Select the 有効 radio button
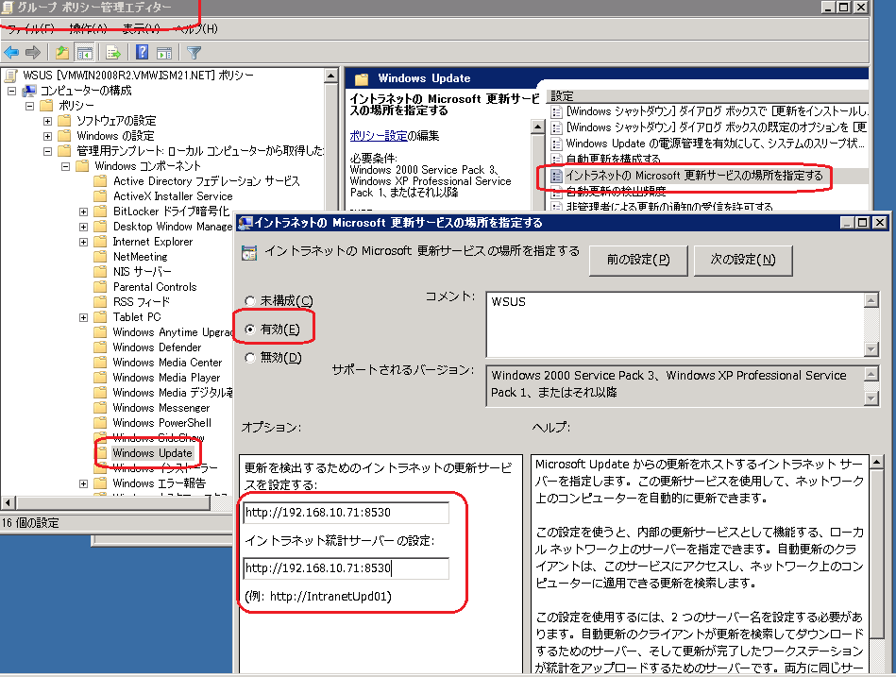896x677 pixels. coord(250,329)
